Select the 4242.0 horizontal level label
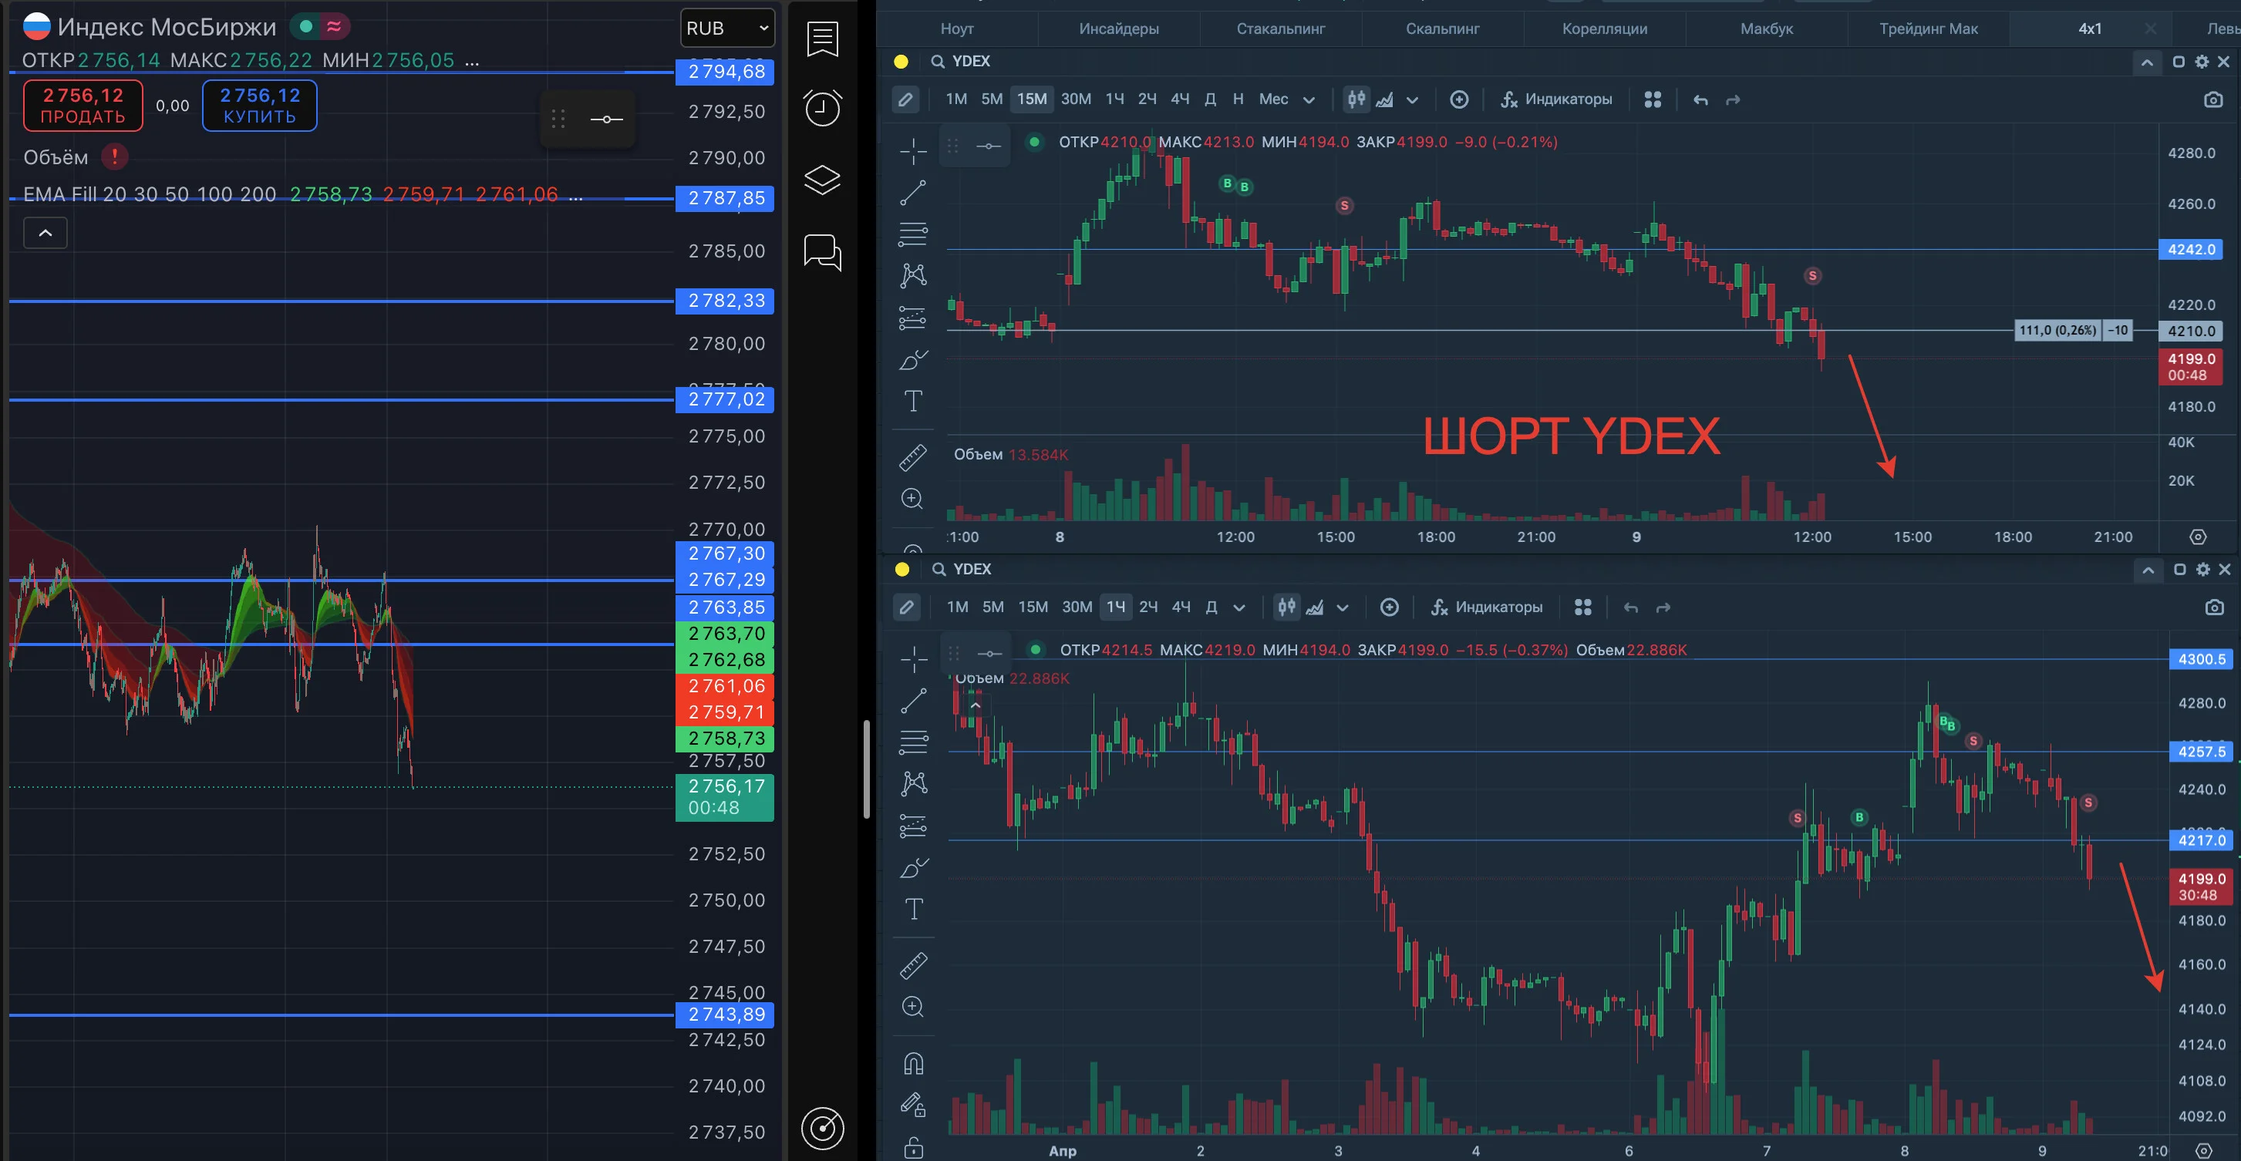This screenshot has height=1161, width=2241. click(x=2192, y=250)
